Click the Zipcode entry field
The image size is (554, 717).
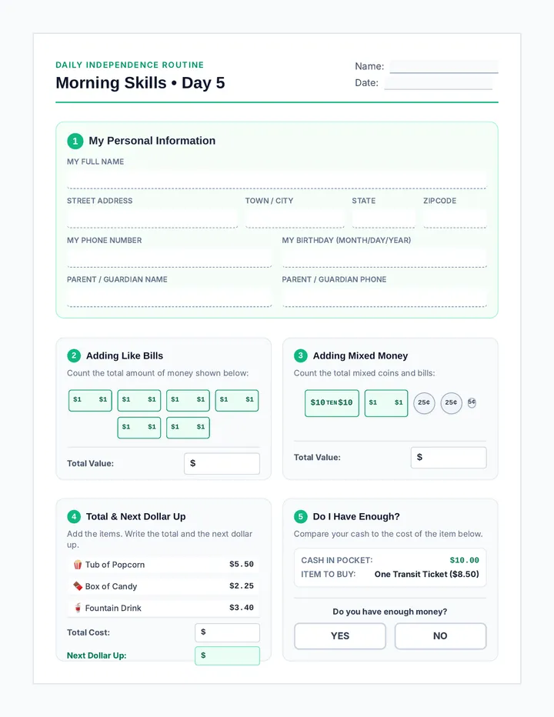(455, 218)
